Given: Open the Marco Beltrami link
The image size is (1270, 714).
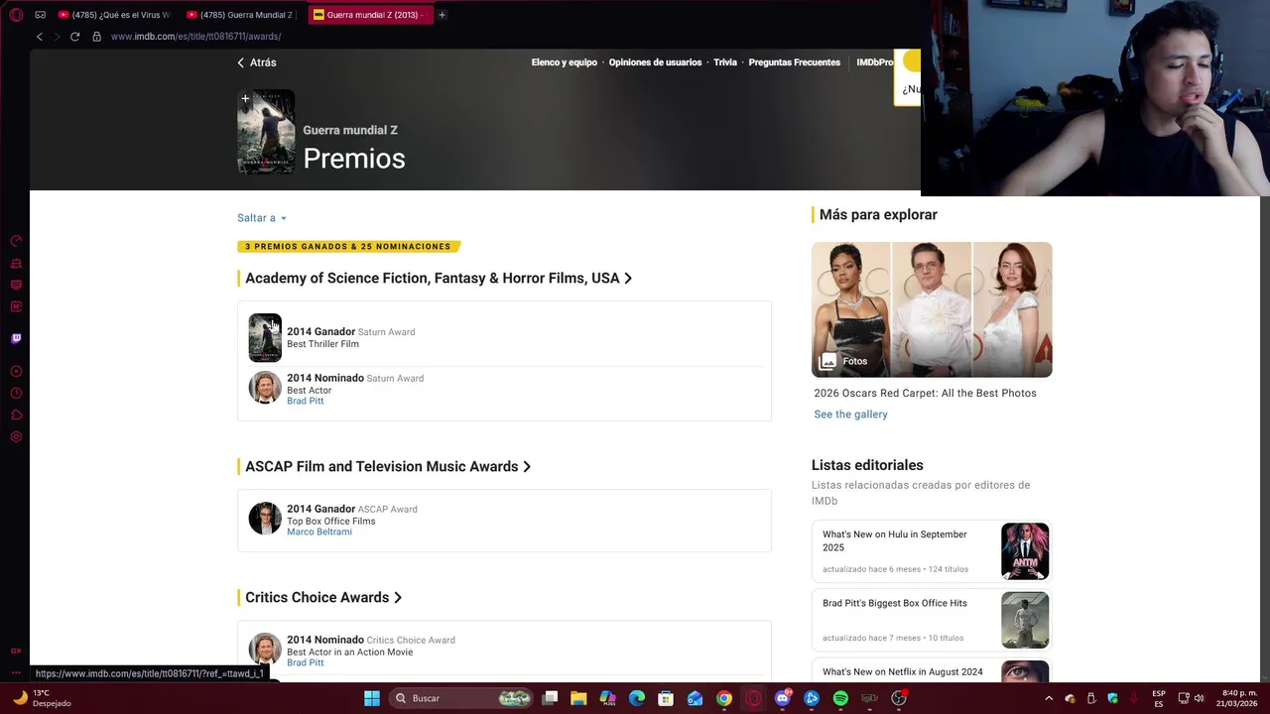Looking at the screenshot, I should click(319, 532).
